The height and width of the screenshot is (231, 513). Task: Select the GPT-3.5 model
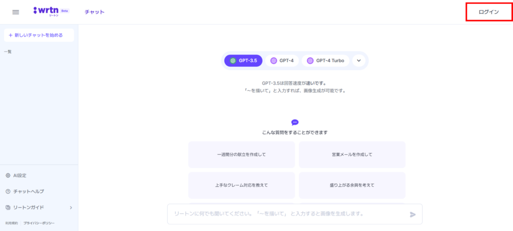(243, 61)
